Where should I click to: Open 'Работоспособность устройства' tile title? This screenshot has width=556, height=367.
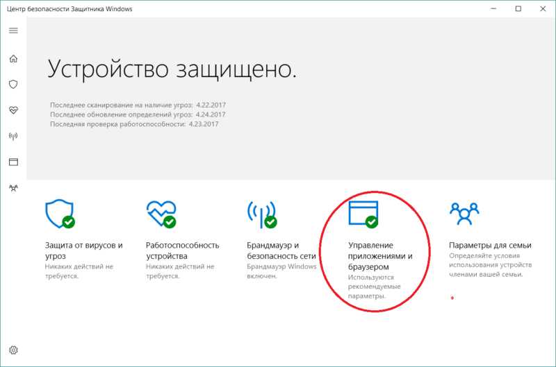[183, 250]
